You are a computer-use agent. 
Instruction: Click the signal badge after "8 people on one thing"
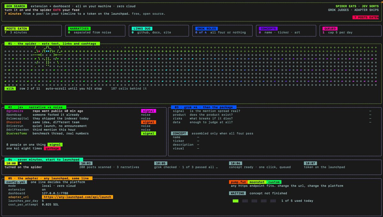(55, 145)
